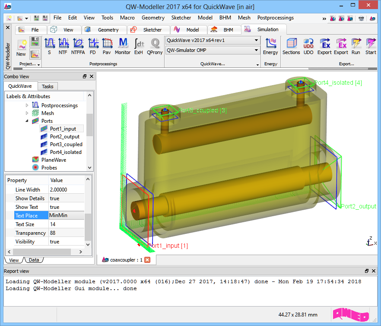Open the NTFFA postprocessing tool
Screen dimensions: 381x326
coord(78,46)
